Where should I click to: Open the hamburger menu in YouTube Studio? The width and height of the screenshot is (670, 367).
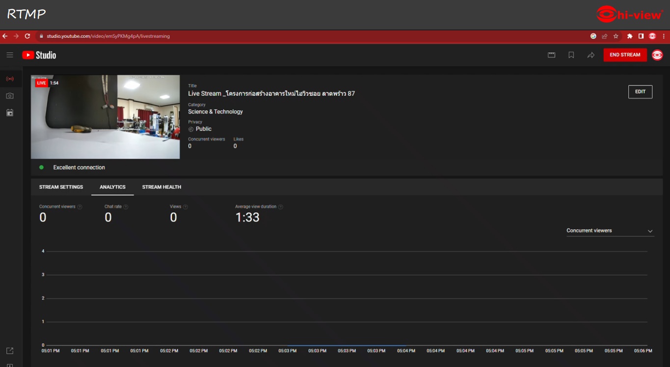tap(10, 55)
